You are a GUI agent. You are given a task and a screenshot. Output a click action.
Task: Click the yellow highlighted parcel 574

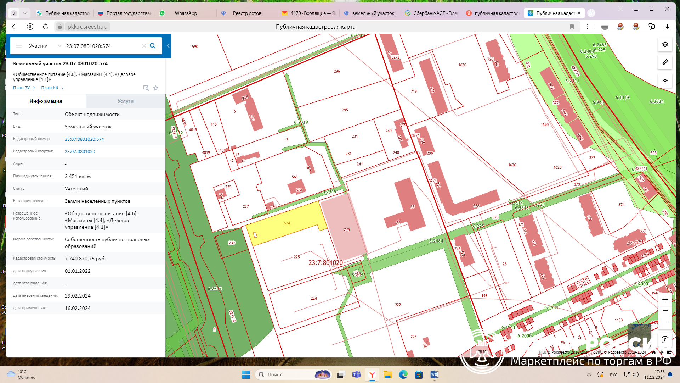pyautogui.click(x=283, y=227)
